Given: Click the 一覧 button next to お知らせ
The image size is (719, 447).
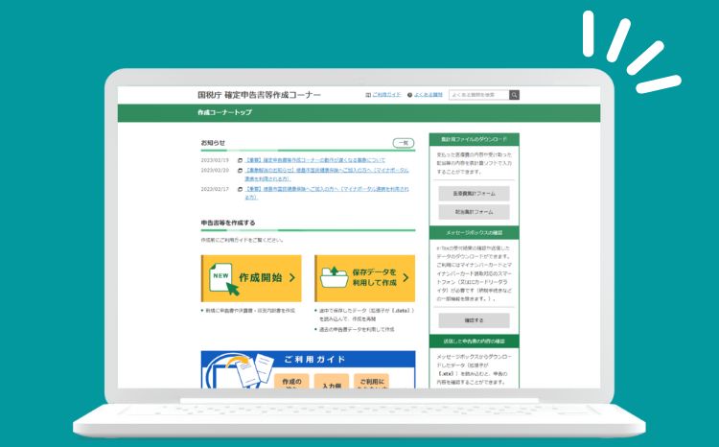Looking at the screenshot, I should click(x=404, y=143).
